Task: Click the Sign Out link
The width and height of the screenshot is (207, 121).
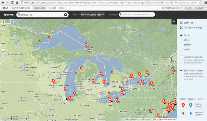Action: (x=188, y=8)
